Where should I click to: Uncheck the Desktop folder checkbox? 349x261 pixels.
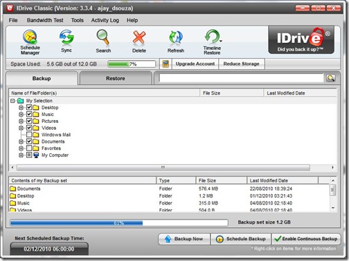point(29,107)
